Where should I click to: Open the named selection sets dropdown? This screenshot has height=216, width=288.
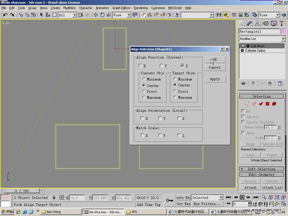tap(211, 15)
